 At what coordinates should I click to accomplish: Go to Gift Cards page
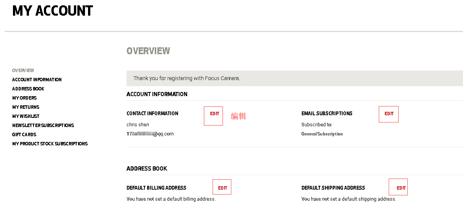[24, 135]
